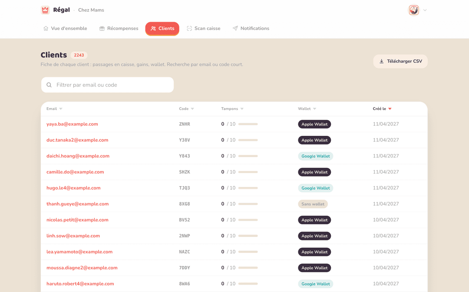Open the Notifications tab
The height and width of the screenshot is (292, 469).
251,28
